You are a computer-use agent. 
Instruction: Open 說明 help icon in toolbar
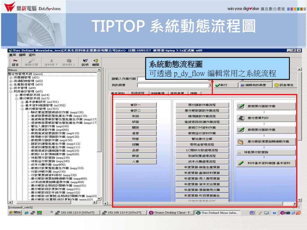click(85, 62)
